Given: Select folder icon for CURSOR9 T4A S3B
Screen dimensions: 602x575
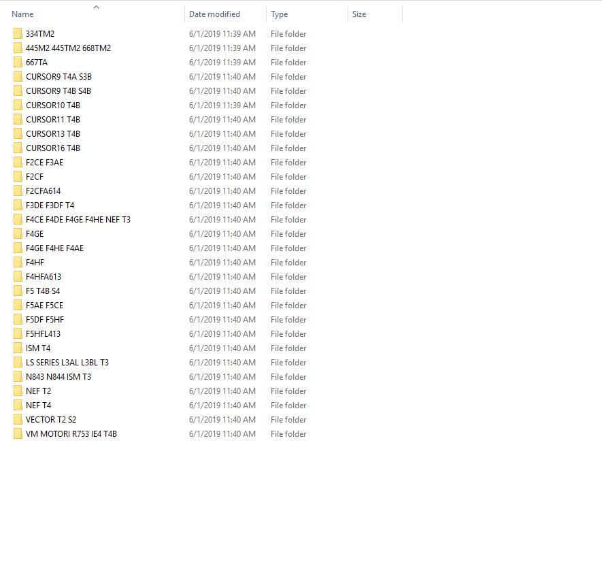Looking at the screenshot, I should (x=18, y=76).
